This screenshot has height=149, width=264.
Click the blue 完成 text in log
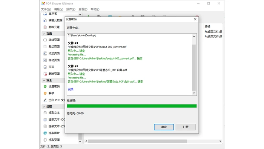click(x=71, y=89)
